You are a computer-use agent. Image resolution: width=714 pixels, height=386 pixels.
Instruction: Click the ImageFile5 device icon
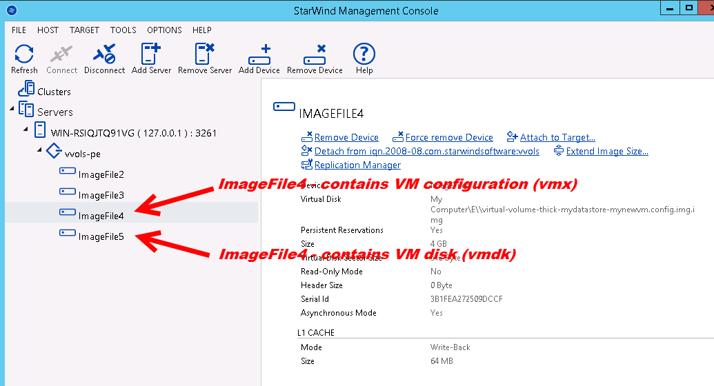click(x=68, y=232)
